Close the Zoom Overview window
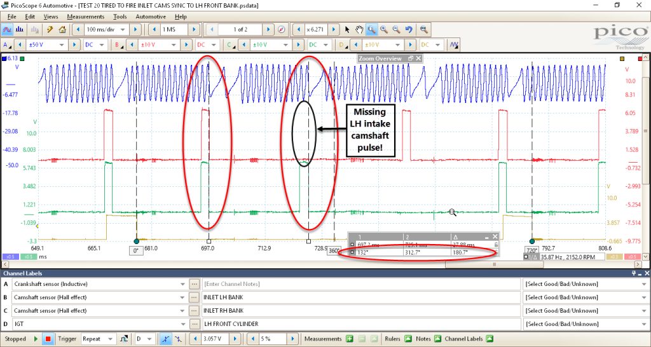 tap(418, 58)
